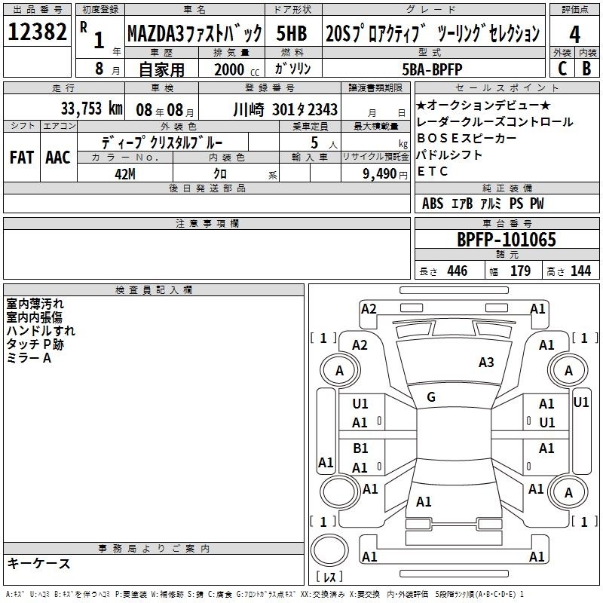
Task: Click the overall grade score 4
Action: [574, 33]
